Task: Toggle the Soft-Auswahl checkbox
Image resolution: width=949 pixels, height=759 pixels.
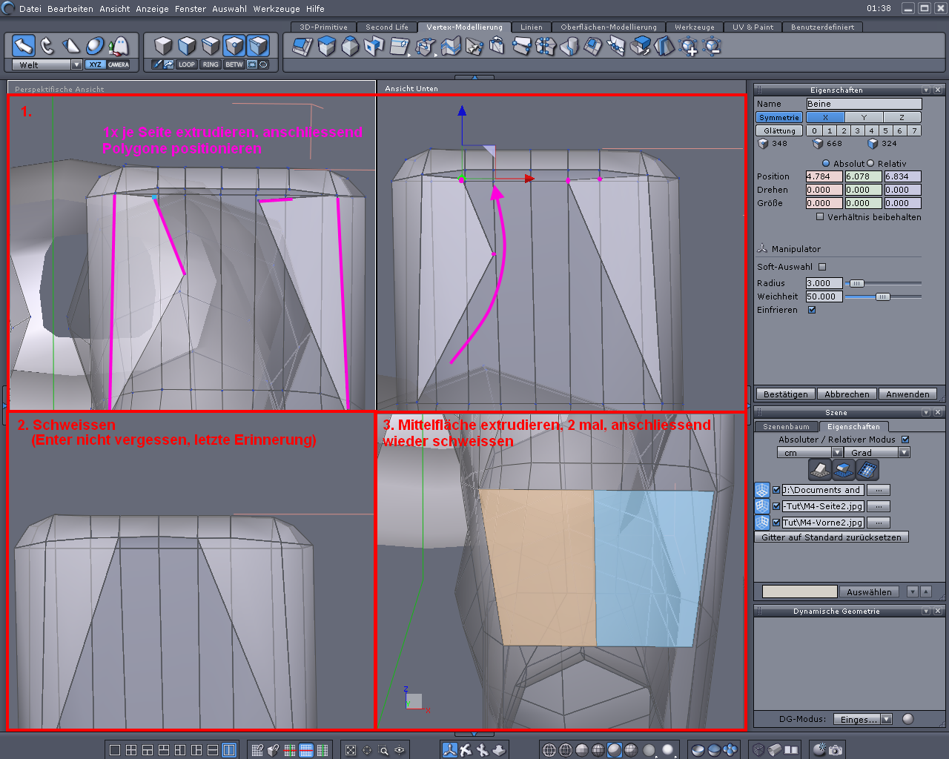Action: (x=822, y=267)
